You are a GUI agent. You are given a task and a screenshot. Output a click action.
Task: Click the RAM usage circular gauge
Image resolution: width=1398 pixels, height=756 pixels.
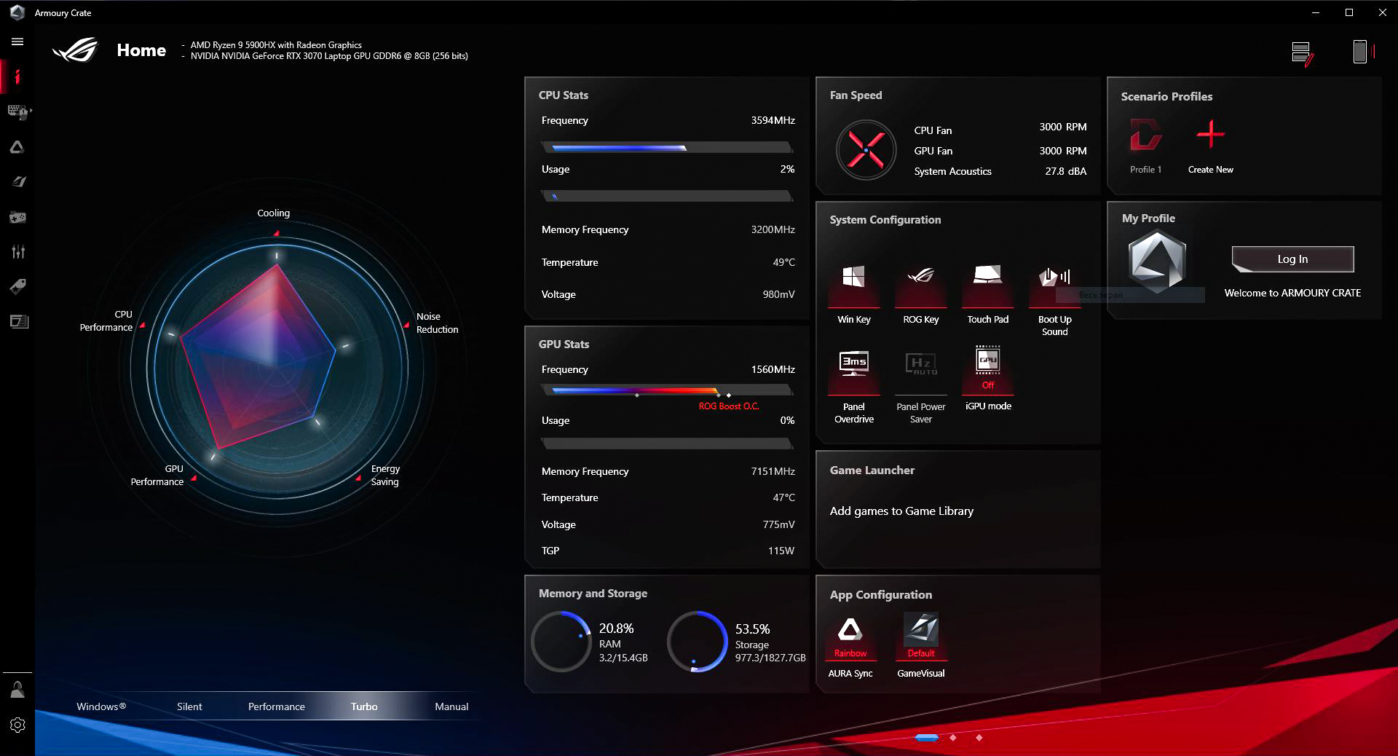[x=561, y=641]
